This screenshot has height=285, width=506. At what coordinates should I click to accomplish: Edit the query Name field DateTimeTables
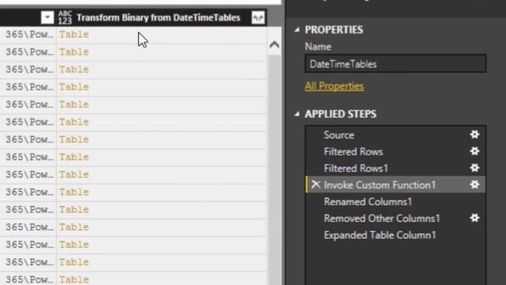395,63
